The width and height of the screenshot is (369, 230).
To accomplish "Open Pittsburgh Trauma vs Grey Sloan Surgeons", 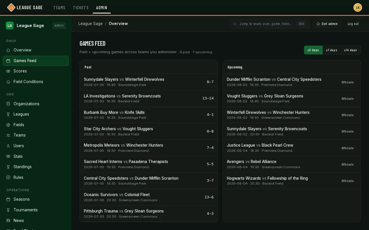I will [149, 214].
